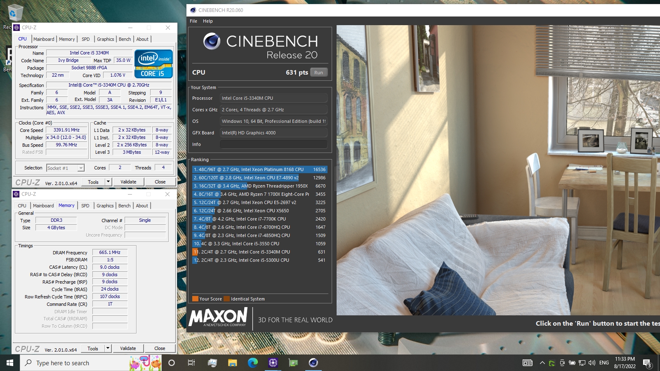Click the ENG language indicator

click(x=604, y=363)
